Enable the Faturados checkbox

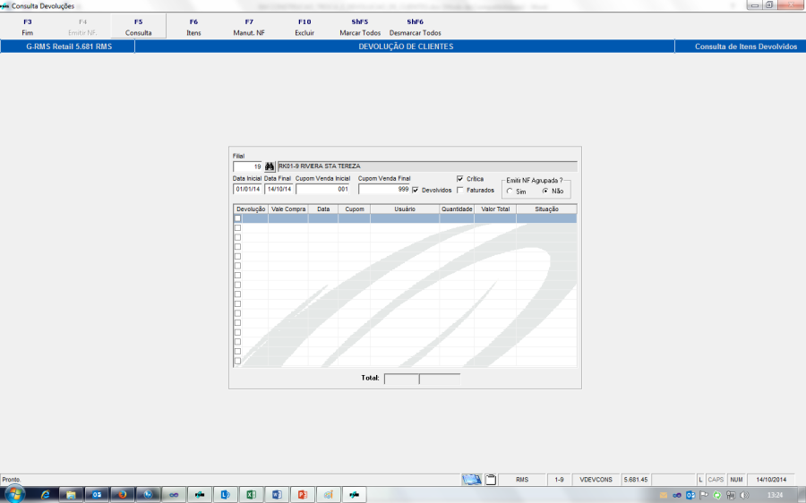pyautogui.click(x=460, y=190)
